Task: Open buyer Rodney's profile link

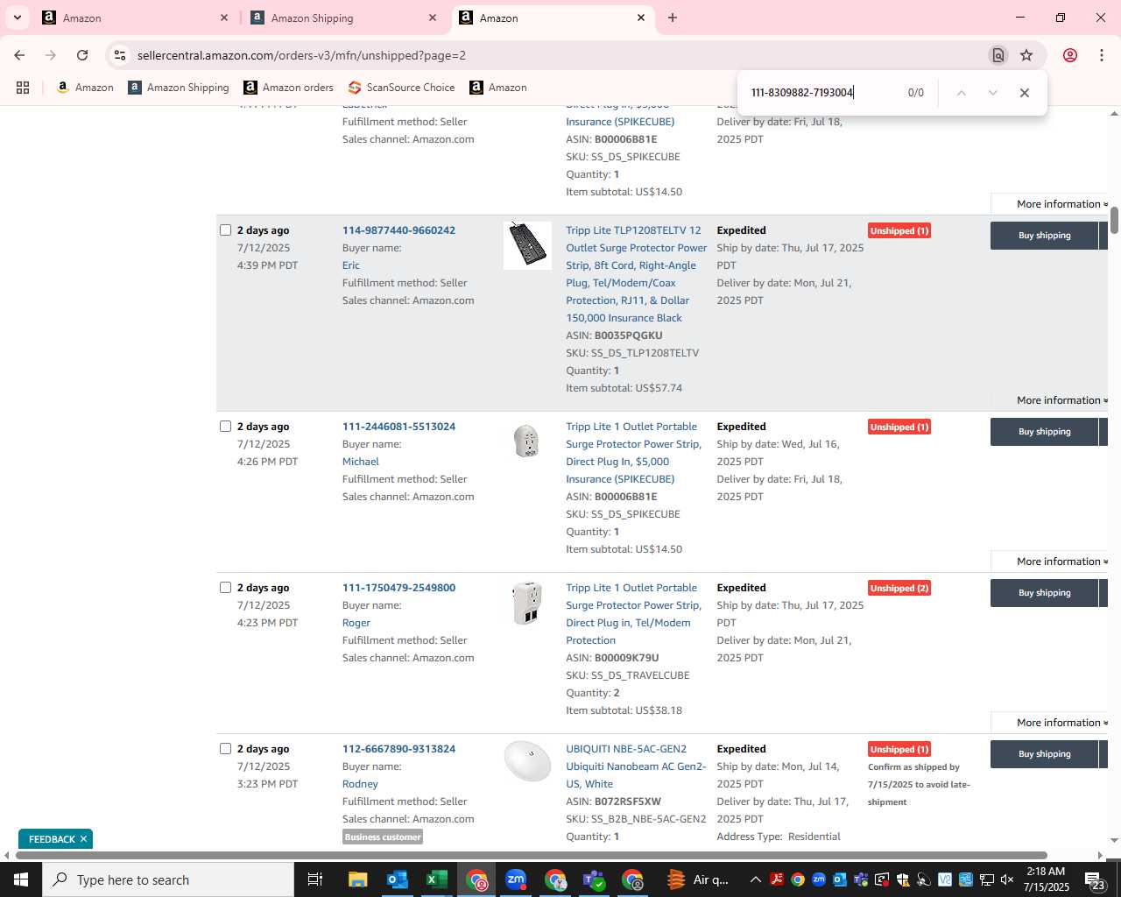Action: (360, 784)
